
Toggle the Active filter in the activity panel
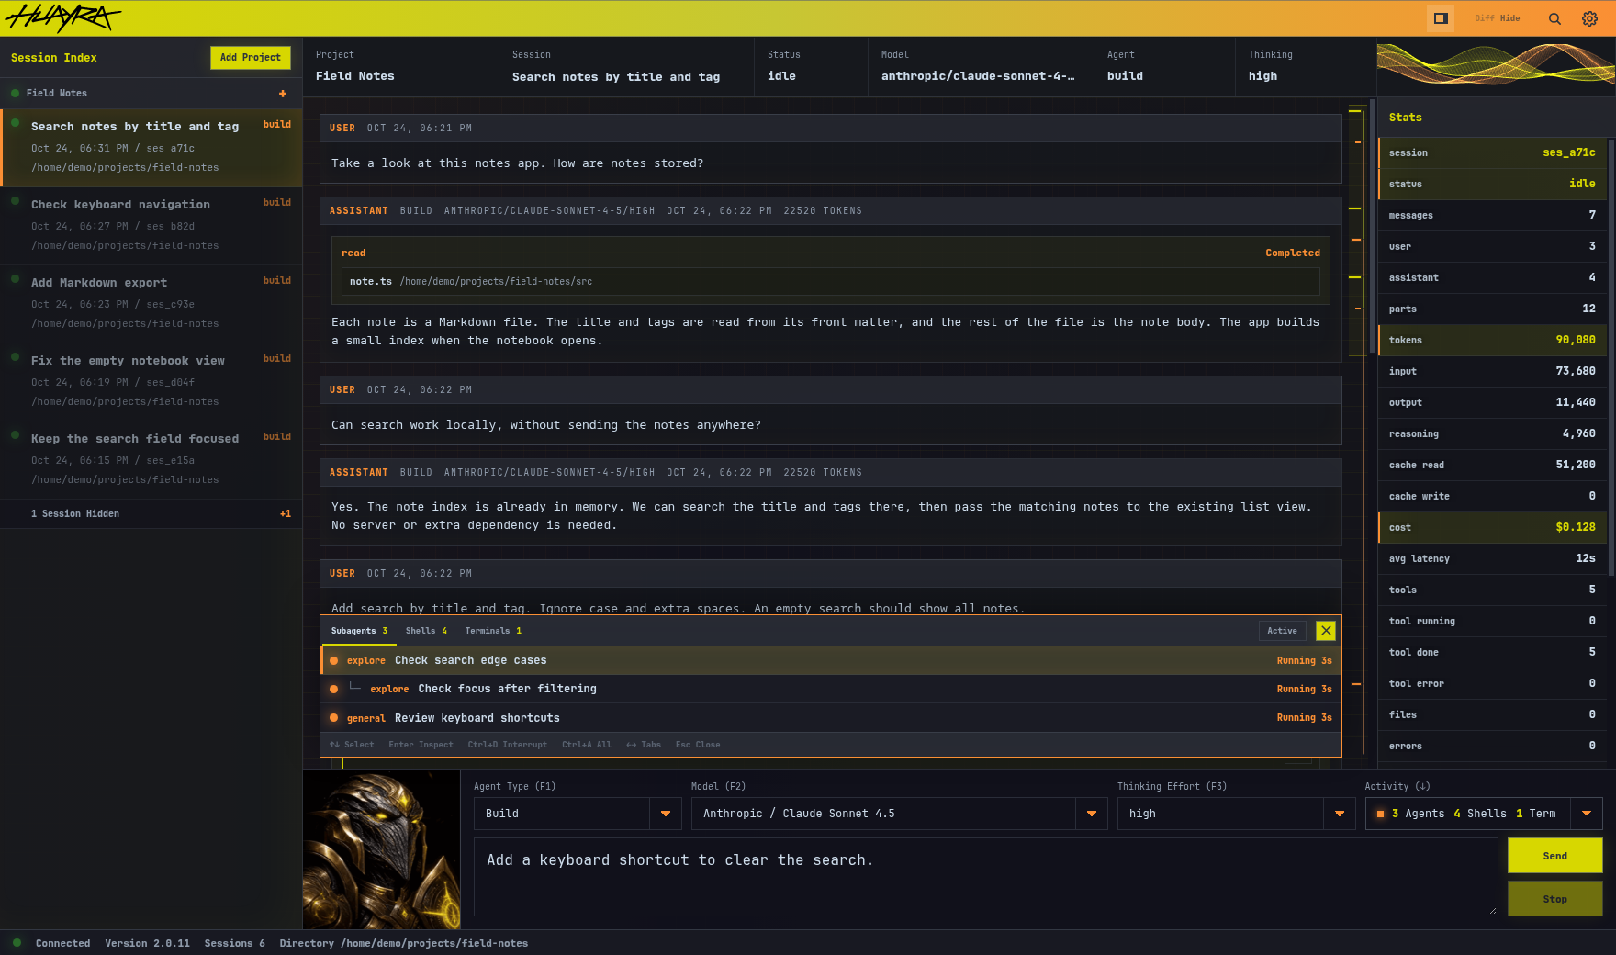pos(1282,631)
